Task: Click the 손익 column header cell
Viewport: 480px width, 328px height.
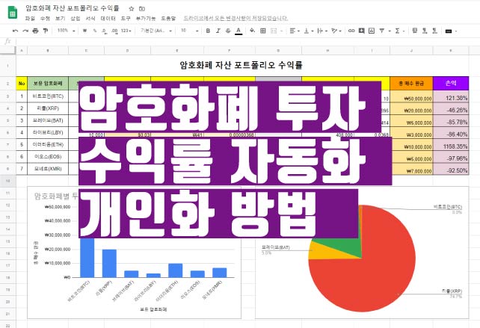Action: click(451, 83)
